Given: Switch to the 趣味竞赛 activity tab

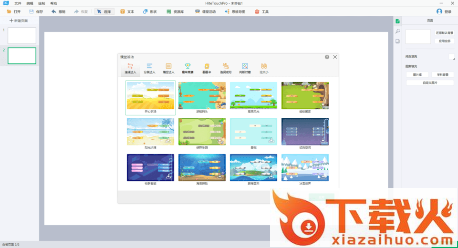Looking at the screenshot, I should (x=187, y=68).
